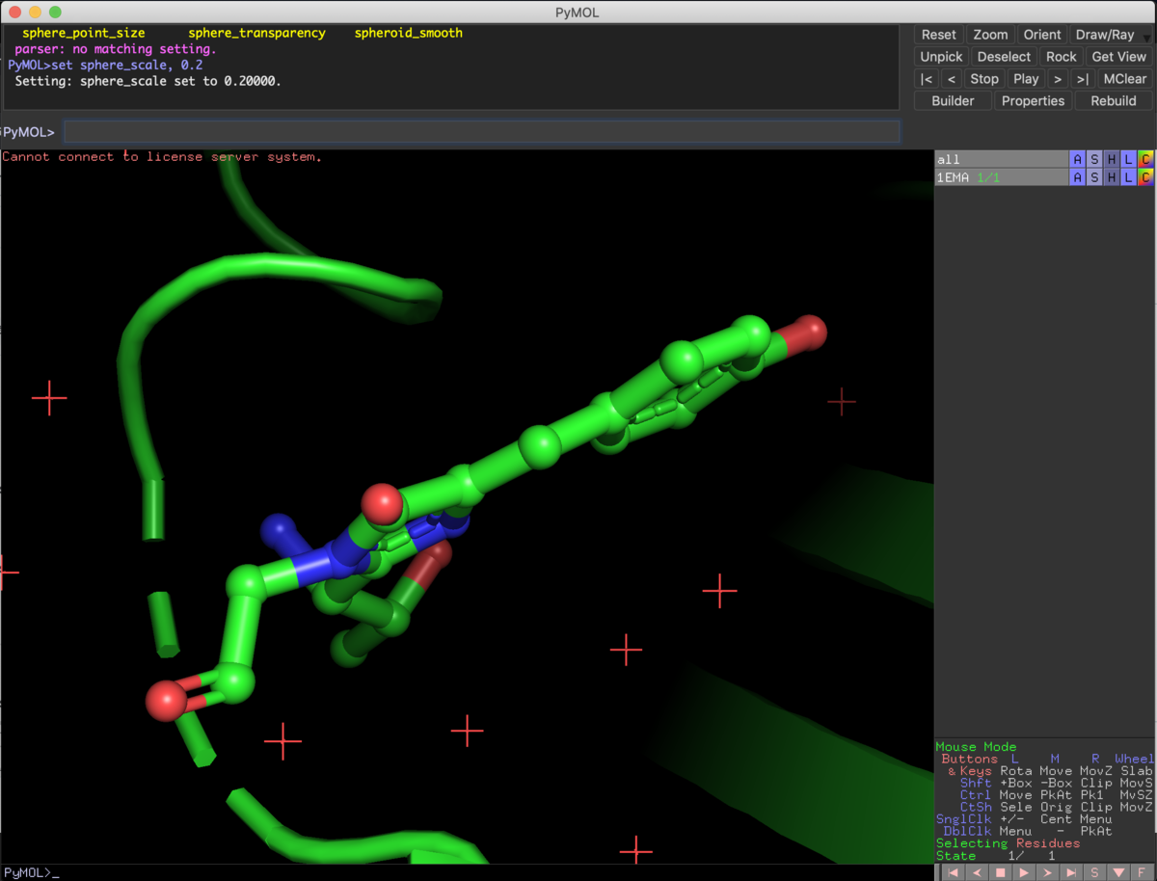Click the Play button
Screen dimensions: 1157x881
pos(1026,79)
